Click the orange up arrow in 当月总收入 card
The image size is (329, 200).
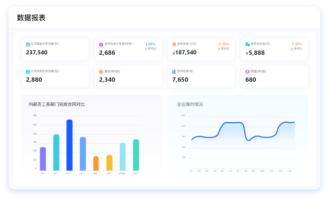pyautogui.click(x=219, y=44)
